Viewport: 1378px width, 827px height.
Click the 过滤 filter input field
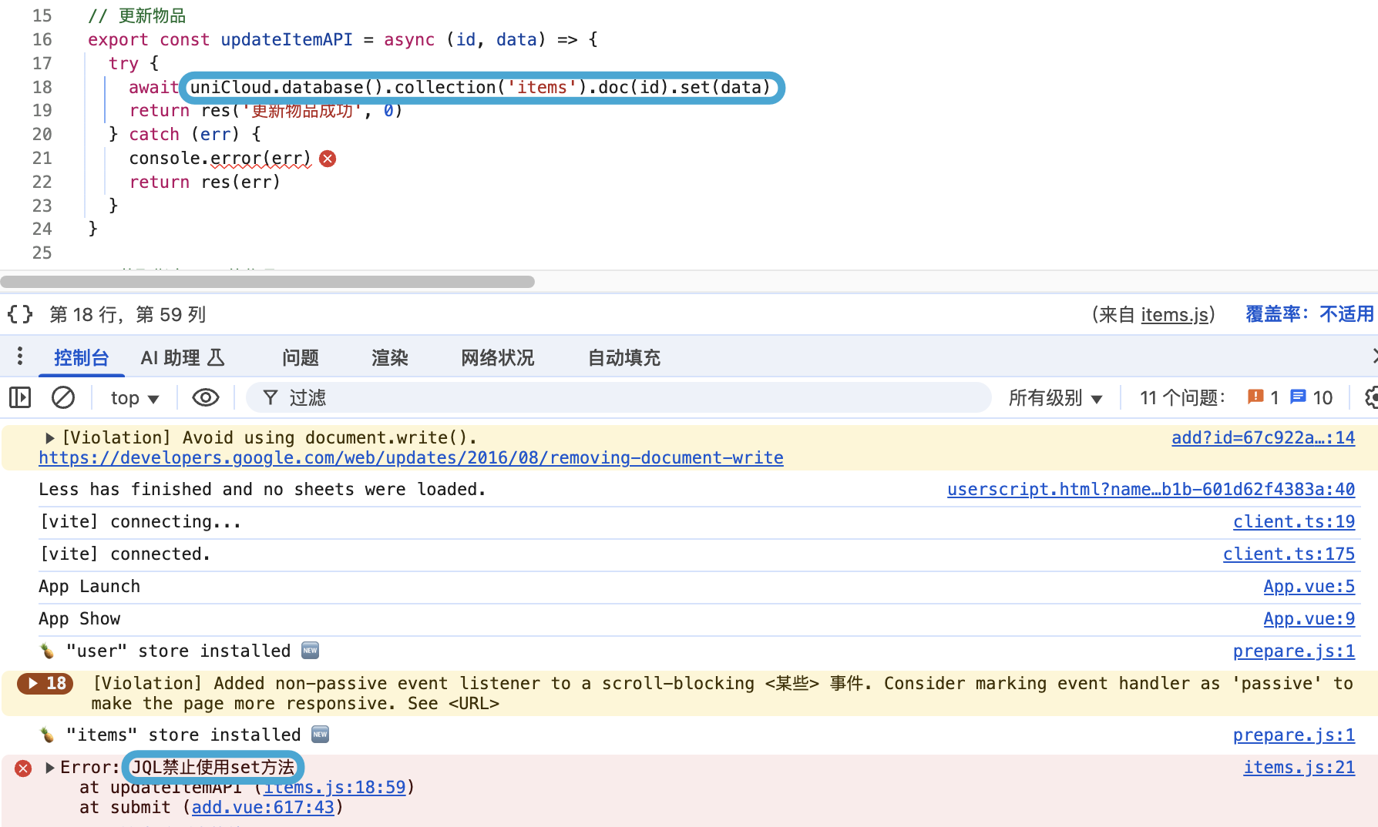point(618,397)
